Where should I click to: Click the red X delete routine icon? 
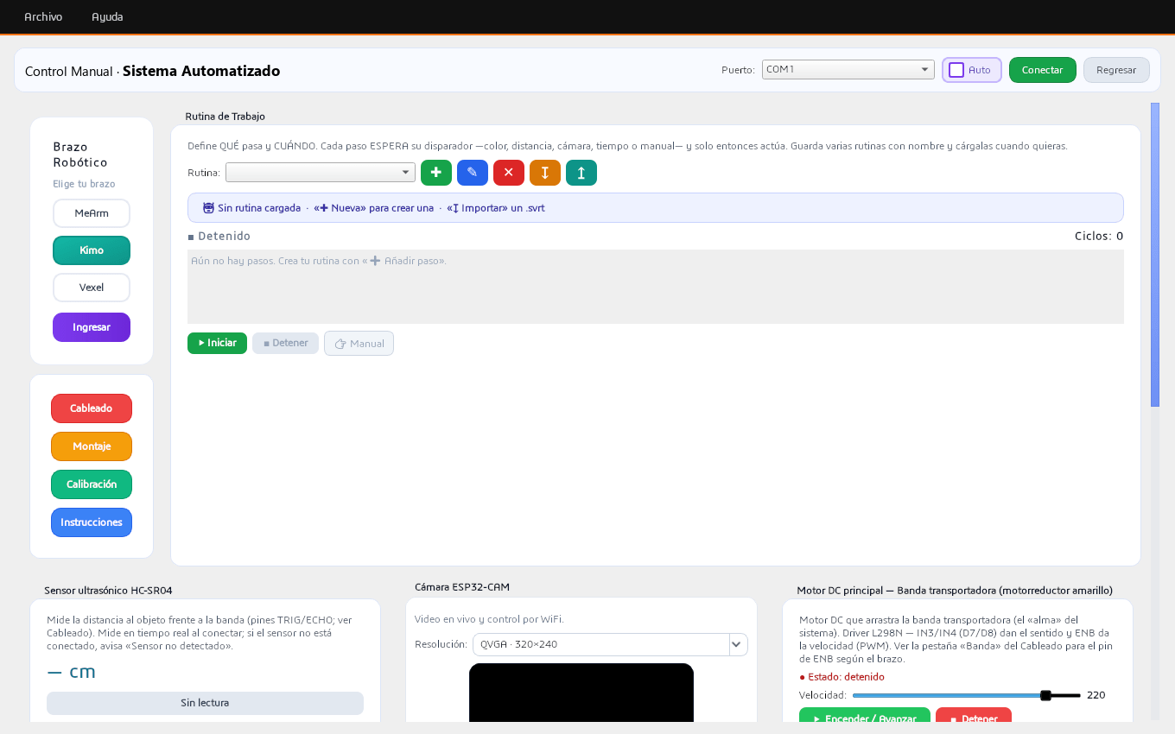click(x=509, y=173)
